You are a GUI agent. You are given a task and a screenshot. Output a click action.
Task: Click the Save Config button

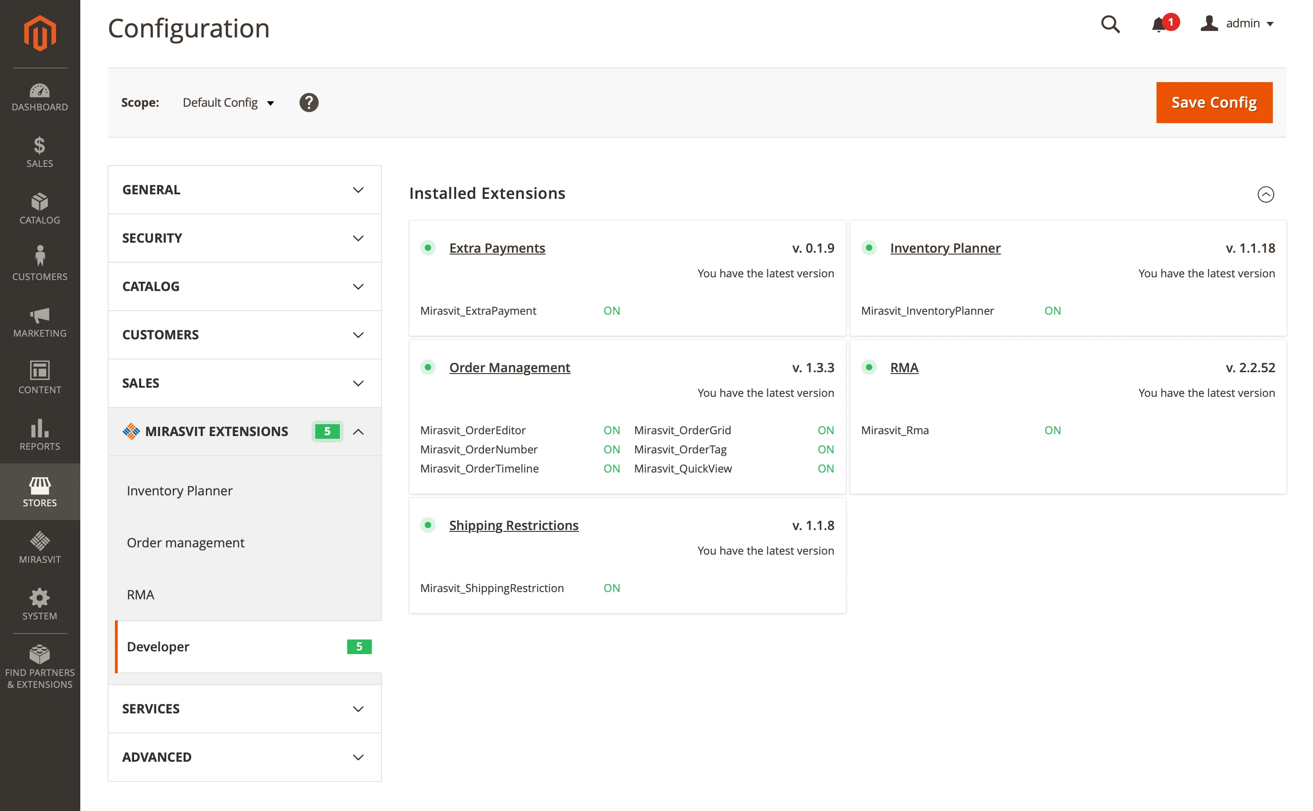1214,103
